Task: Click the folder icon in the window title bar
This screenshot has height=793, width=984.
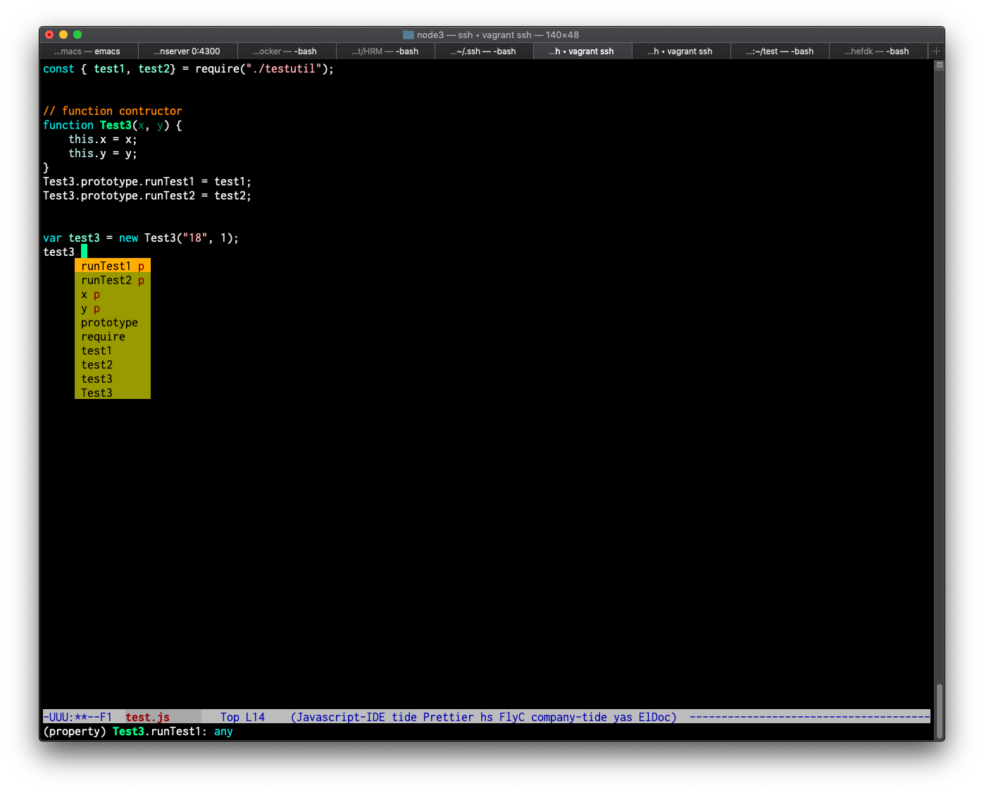Action: (407, 34)
